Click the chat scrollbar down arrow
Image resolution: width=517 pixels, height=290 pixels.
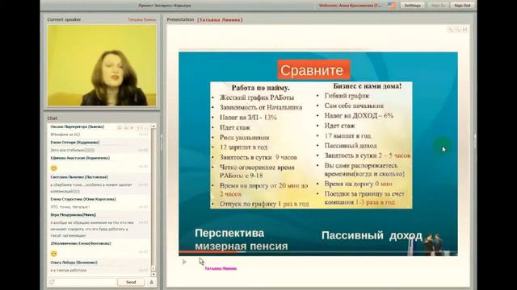(x=153, y=274)
